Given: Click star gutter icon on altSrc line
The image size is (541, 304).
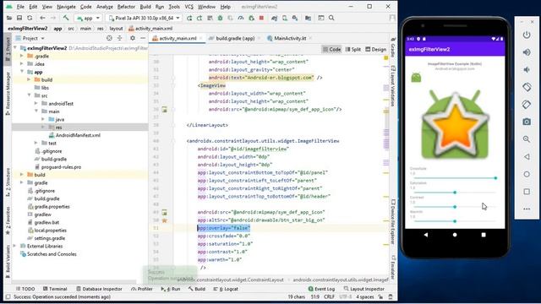Looking at the screenshot, I should click(165, 220).
